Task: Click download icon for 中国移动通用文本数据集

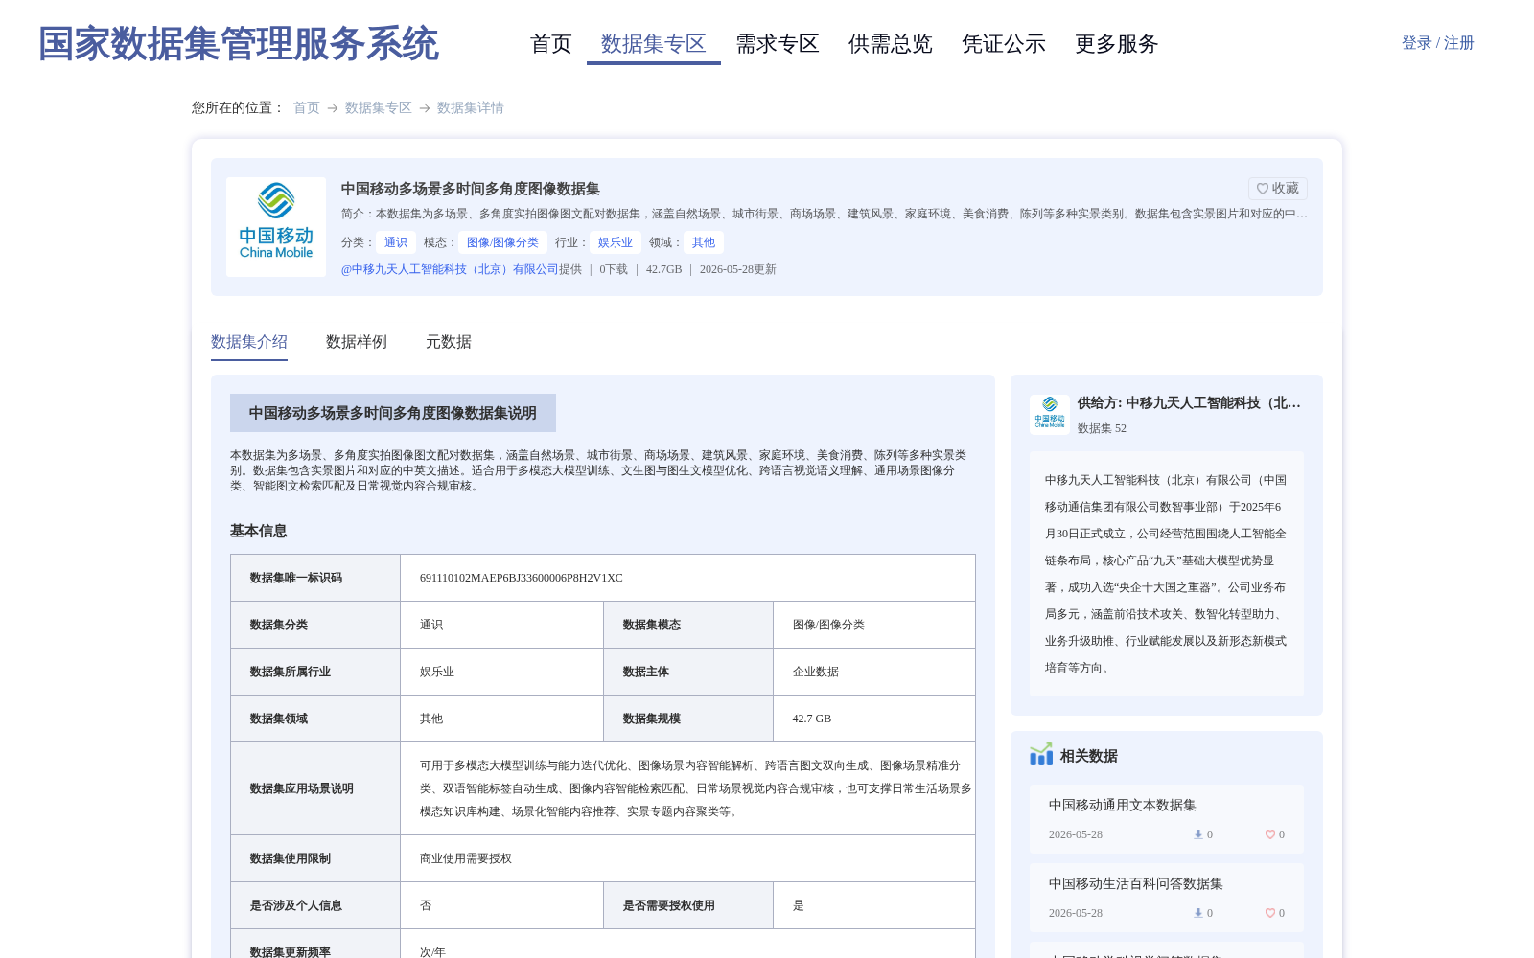Action: [1197, 834]
